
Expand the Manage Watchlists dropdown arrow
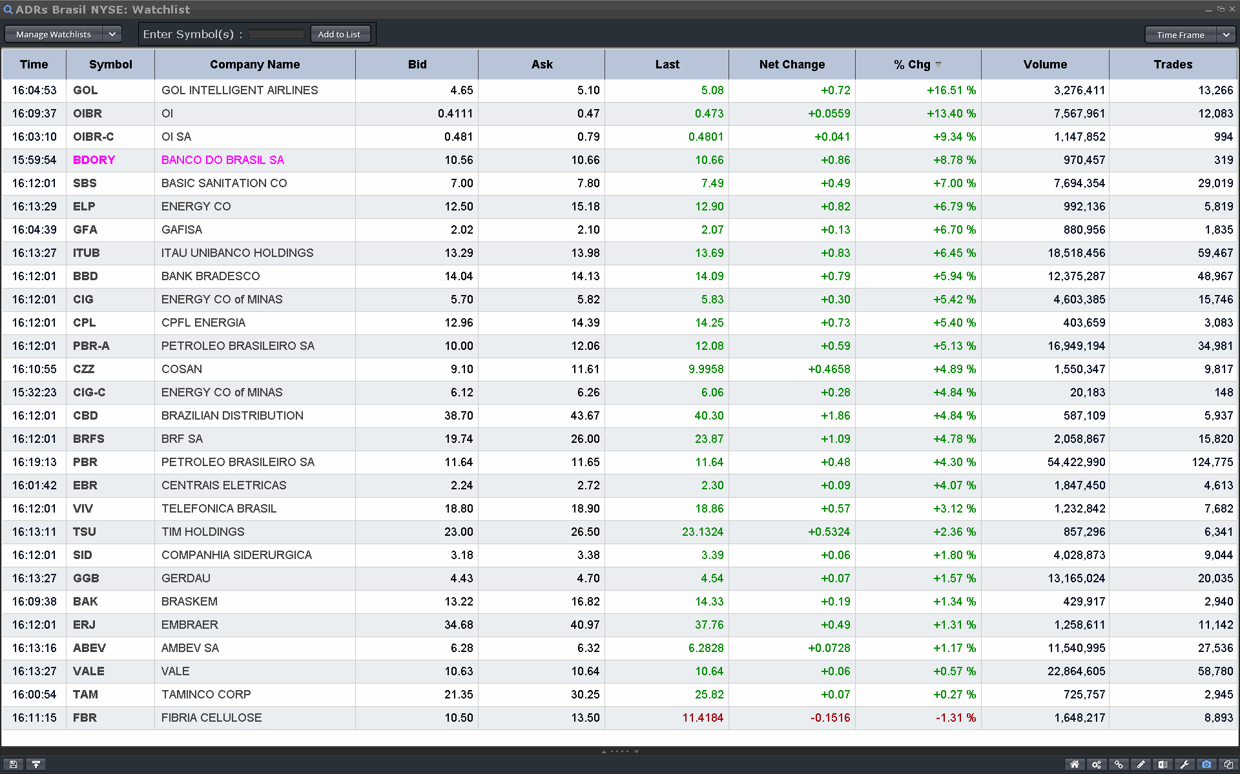click(112, 34)
